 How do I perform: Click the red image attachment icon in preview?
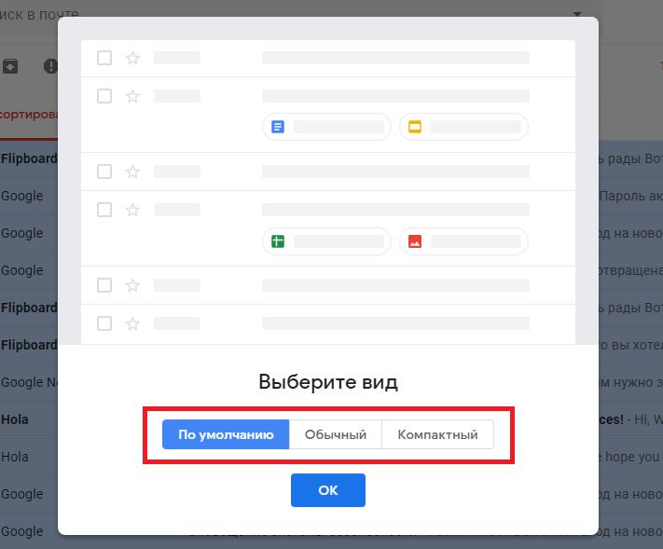click(x=415, y=241)
